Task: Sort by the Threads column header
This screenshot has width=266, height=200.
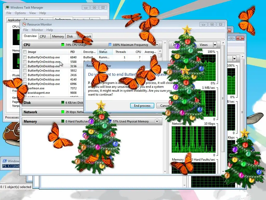Action: (x=120, y=52)
